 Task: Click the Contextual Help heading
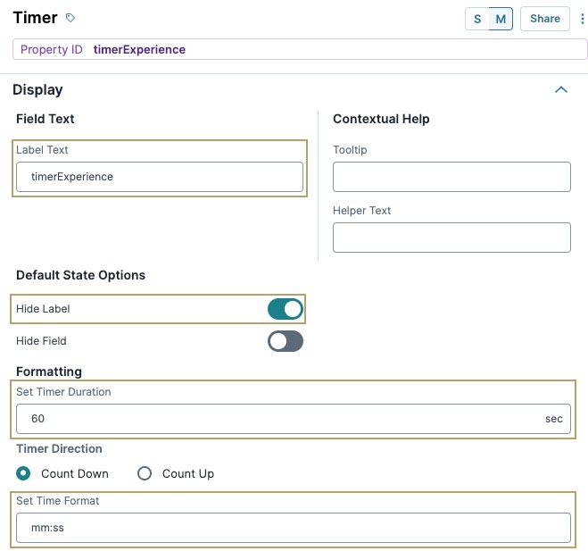pos(381,119)
